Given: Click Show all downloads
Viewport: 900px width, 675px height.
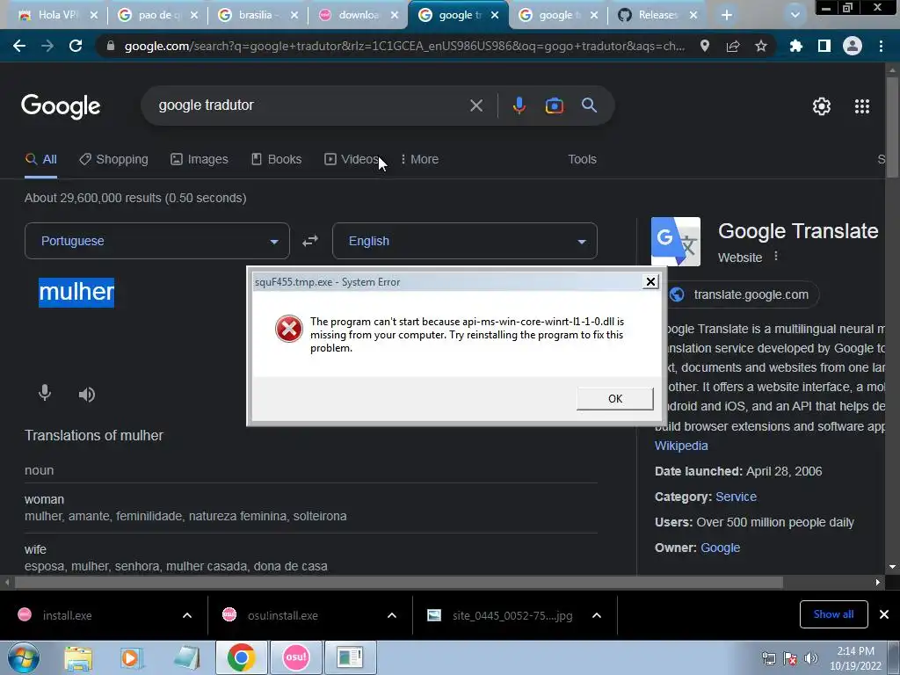Looking at the screenshot, I should [833, 614].
